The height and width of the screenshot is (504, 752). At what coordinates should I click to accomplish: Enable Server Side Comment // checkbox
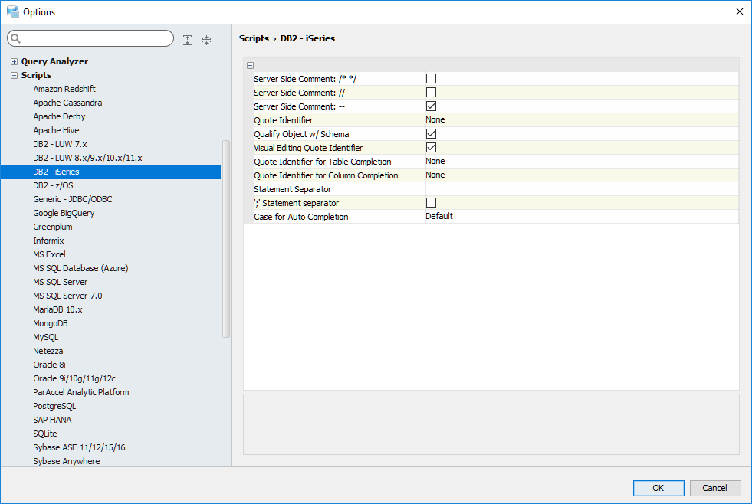pyautogui.click(x=431, y=92)
